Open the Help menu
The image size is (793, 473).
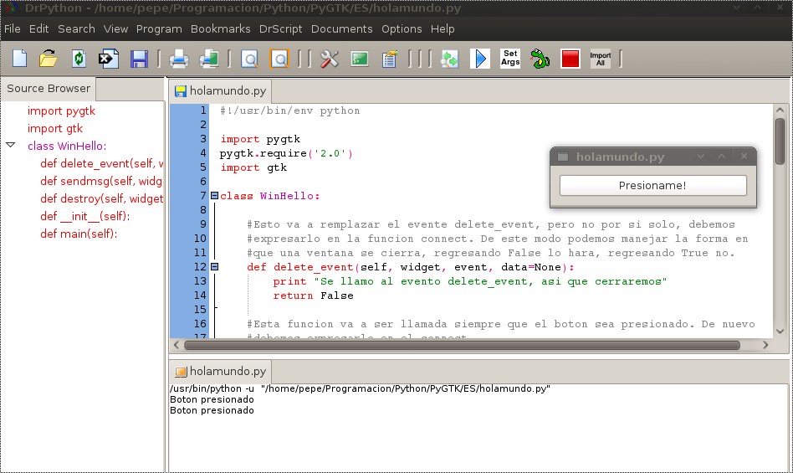click(x=443, y=28)
